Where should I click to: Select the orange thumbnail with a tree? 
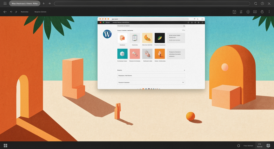[160, 54]
